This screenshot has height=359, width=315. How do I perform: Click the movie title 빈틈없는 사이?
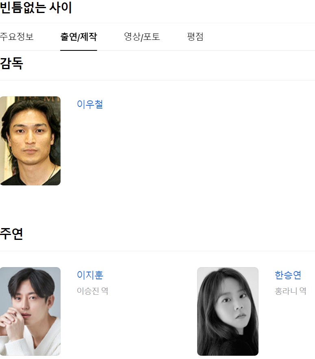[36, 8]
